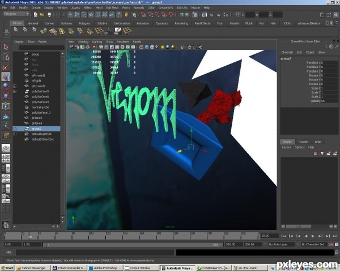Open the Layers menu in layer editor
This screenshot has height=272, width=340.
pos(286,147)
